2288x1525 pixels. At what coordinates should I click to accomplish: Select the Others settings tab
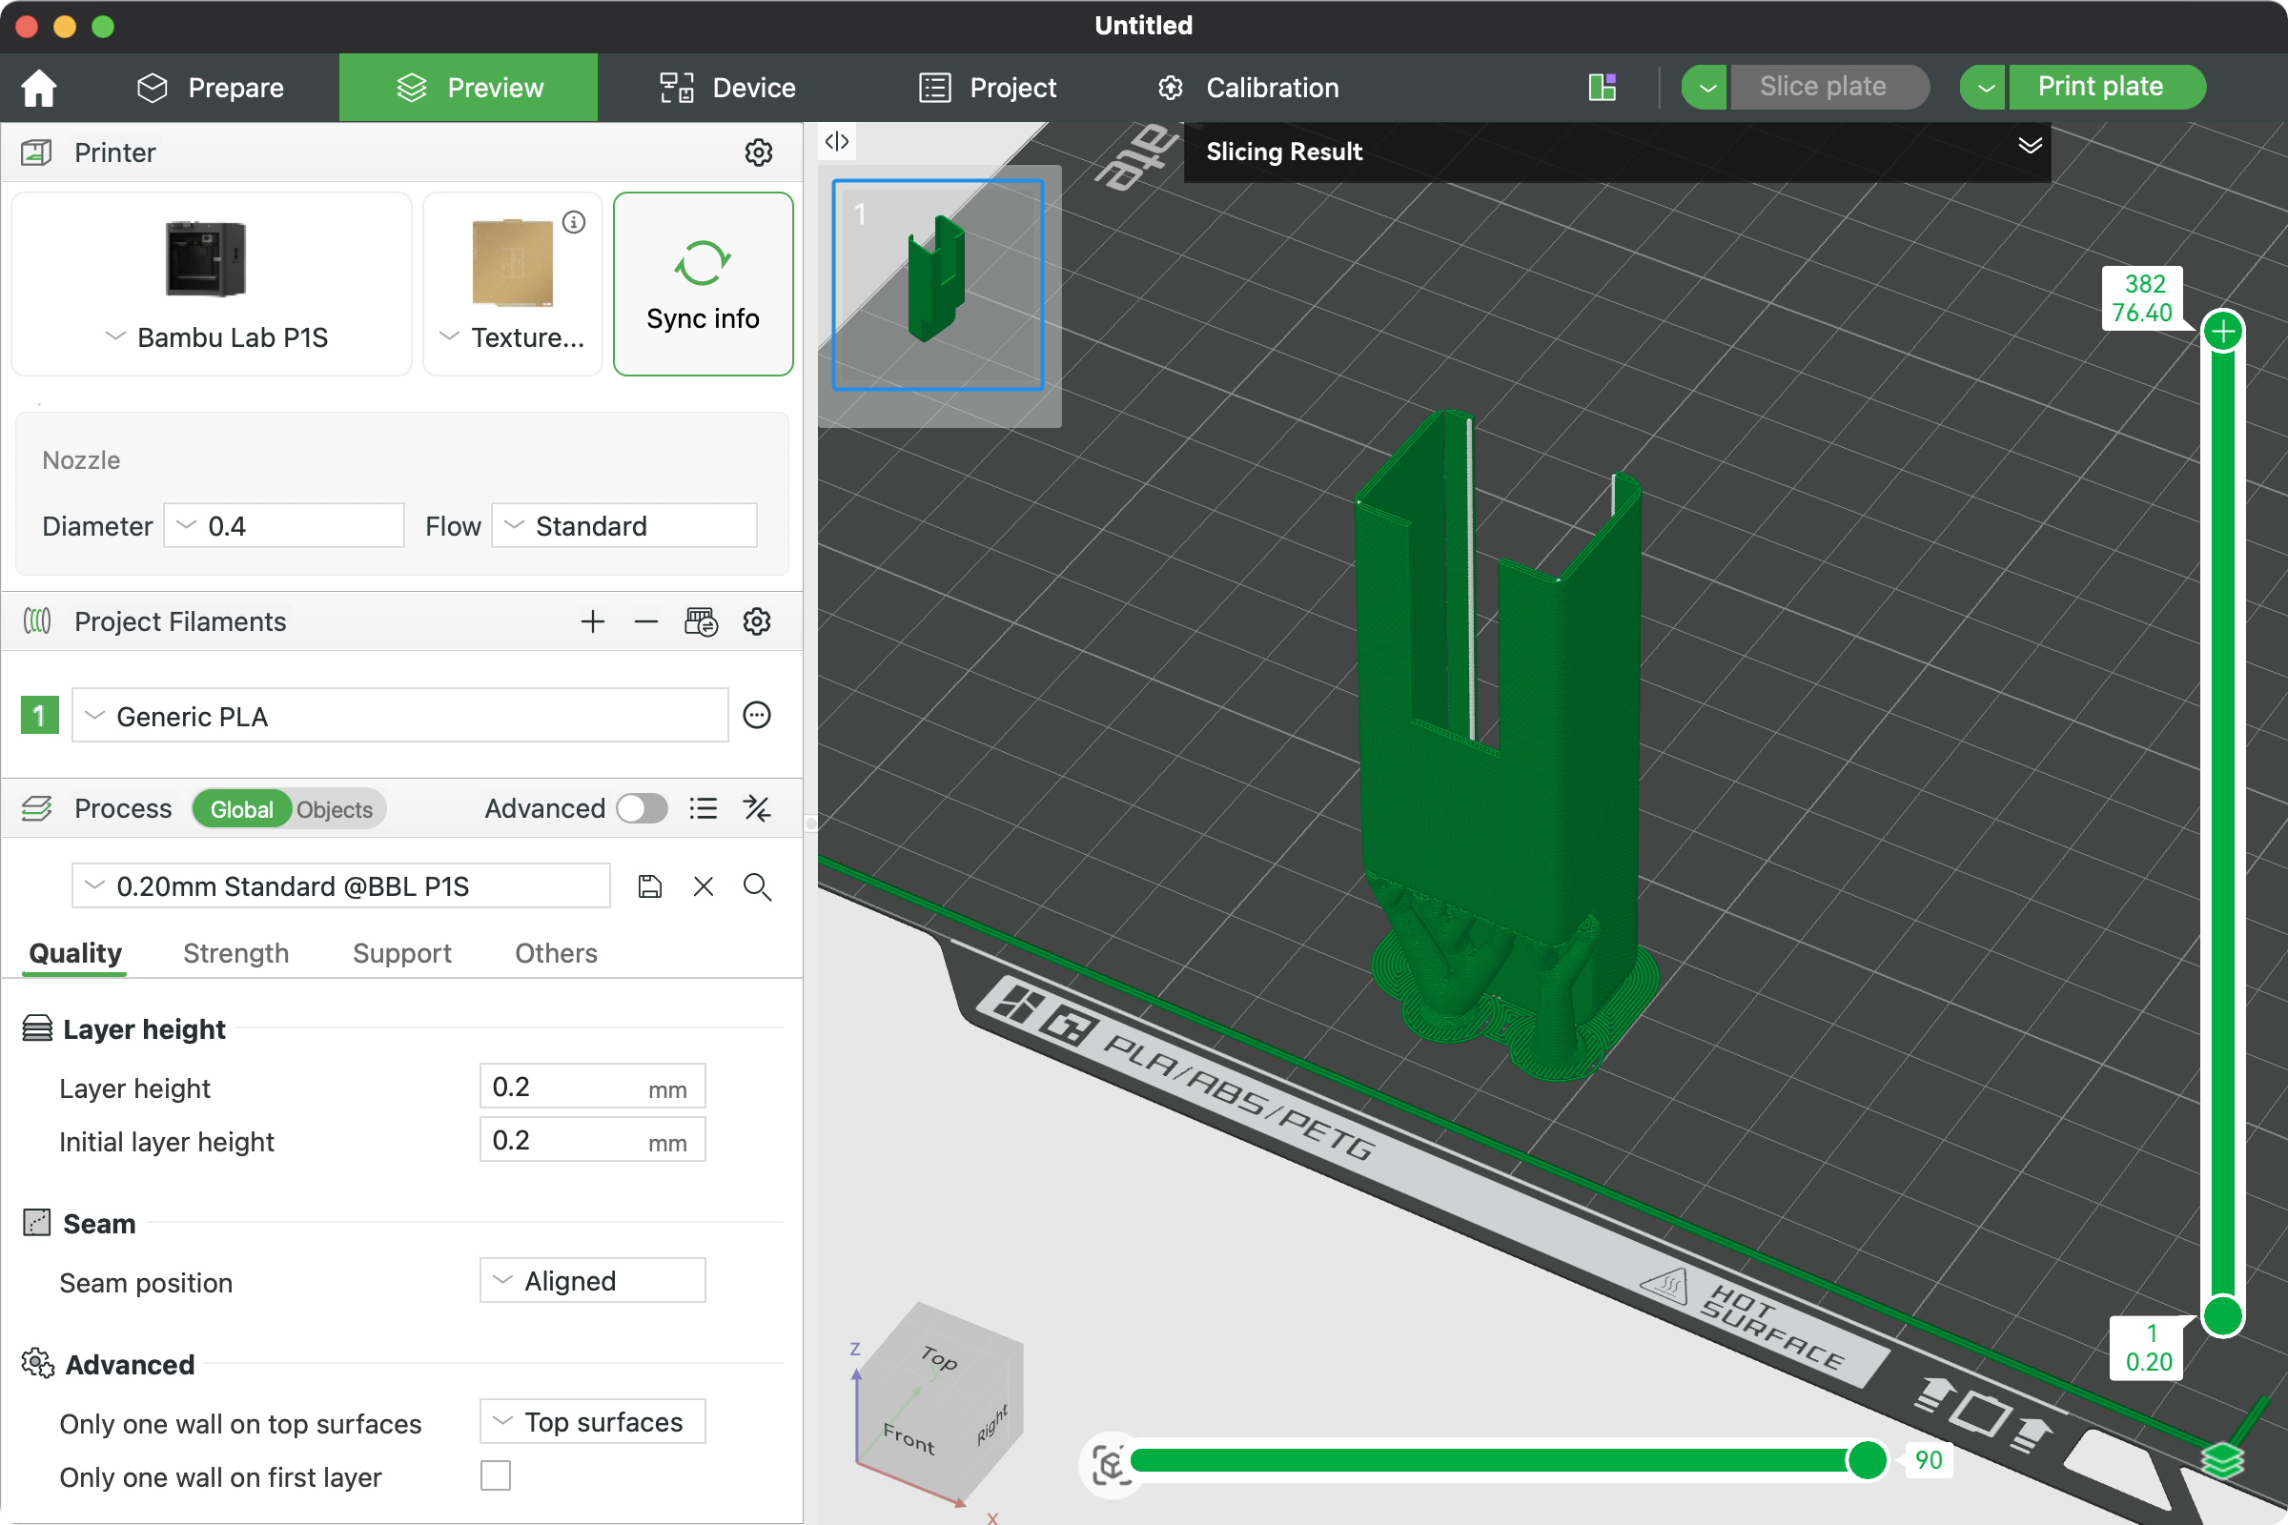click(557, 953)
